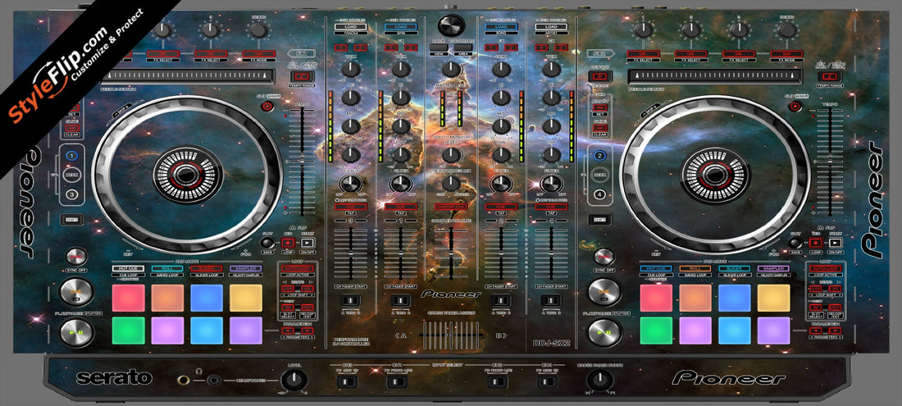Click the LOAD button for channel 4
This screenshot has height=406, width=902.
click(551, 26)
